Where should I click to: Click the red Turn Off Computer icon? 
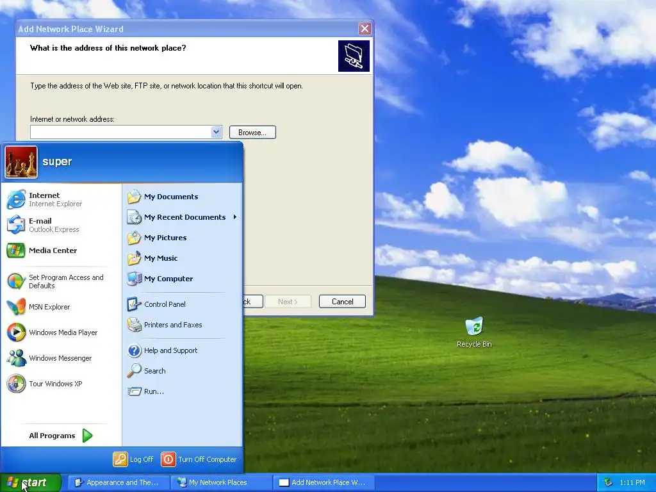coord(168,459)
